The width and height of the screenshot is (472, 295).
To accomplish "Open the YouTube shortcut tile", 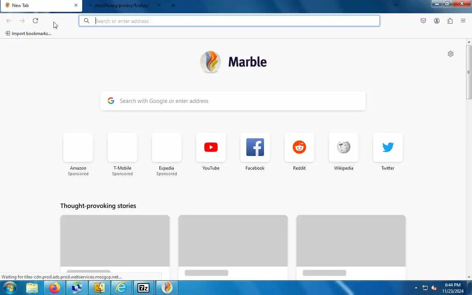I will click(x=211, y=147).
